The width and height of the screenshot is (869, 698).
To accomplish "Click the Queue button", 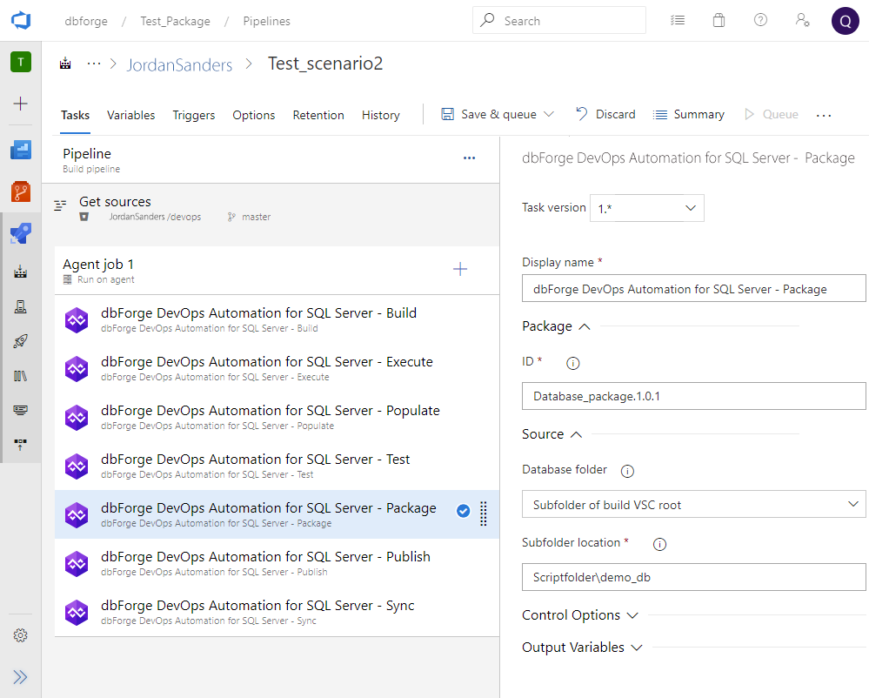I will [771, 114].
